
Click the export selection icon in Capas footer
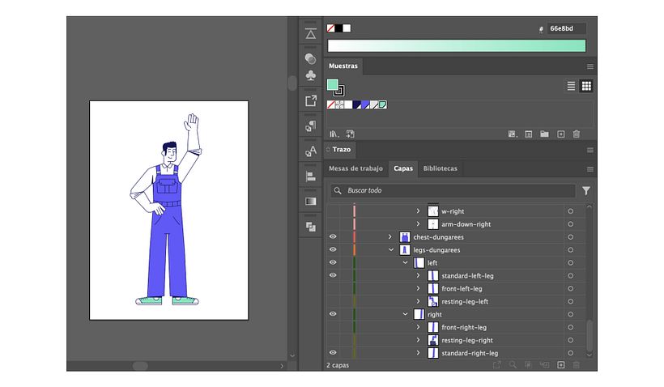[x=496, y=365]
